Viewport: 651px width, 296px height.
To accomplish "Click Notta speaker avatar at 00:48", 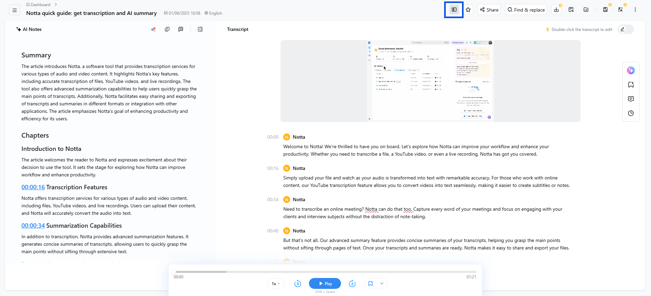I will [x=287, y=231].
